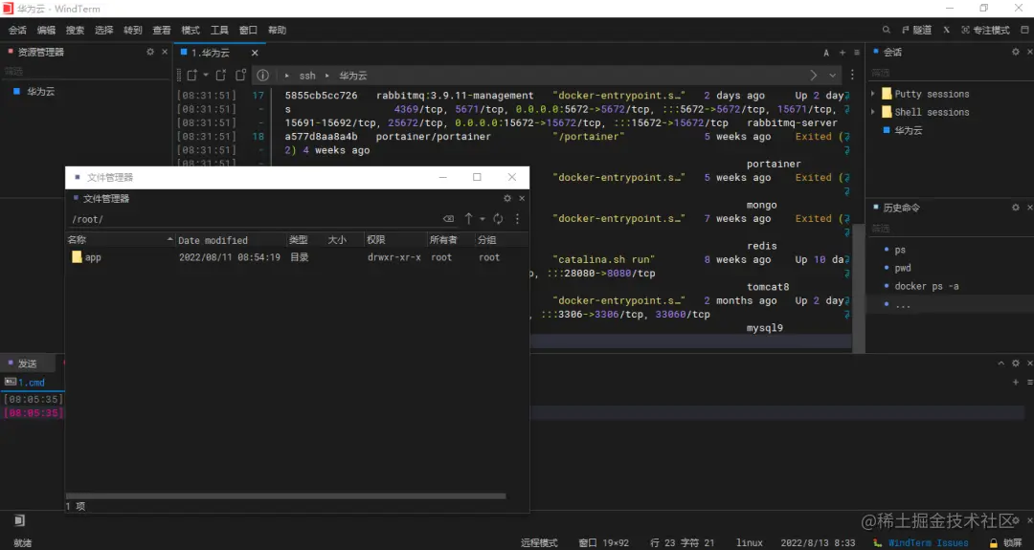Open the 查看 menu
This screenshot has height=550, width=1034.
click(162, 30)
